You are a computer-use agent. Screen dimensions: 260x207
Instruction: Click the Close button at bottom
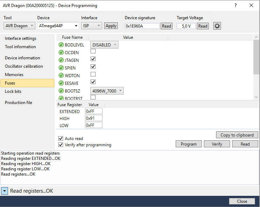[242, 201]
